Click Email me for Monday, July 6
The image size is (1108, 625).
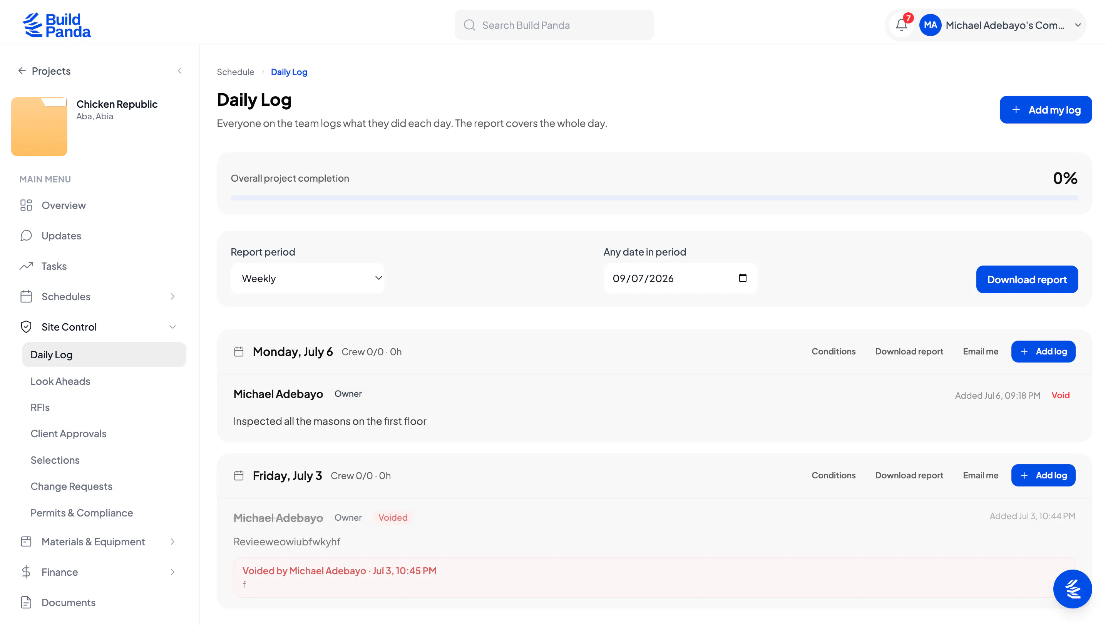(980, 351)
